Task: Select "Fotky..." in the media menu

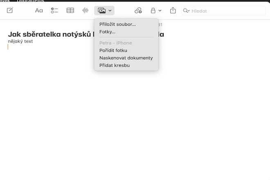Action: tap(107, 32)
